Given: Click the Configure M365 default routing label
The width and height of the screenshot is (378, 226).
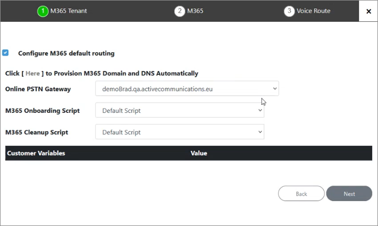Looking at the screenshot, I should pyautogui.click(x=66, y=53).
